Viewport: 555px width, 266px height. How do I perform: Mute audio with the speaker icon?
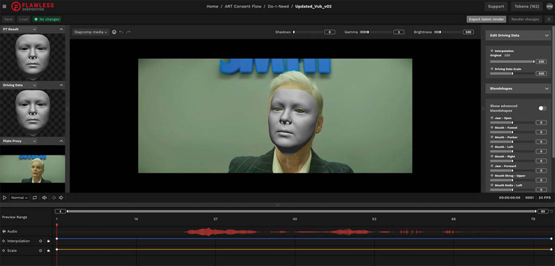(x=44, y=198)
